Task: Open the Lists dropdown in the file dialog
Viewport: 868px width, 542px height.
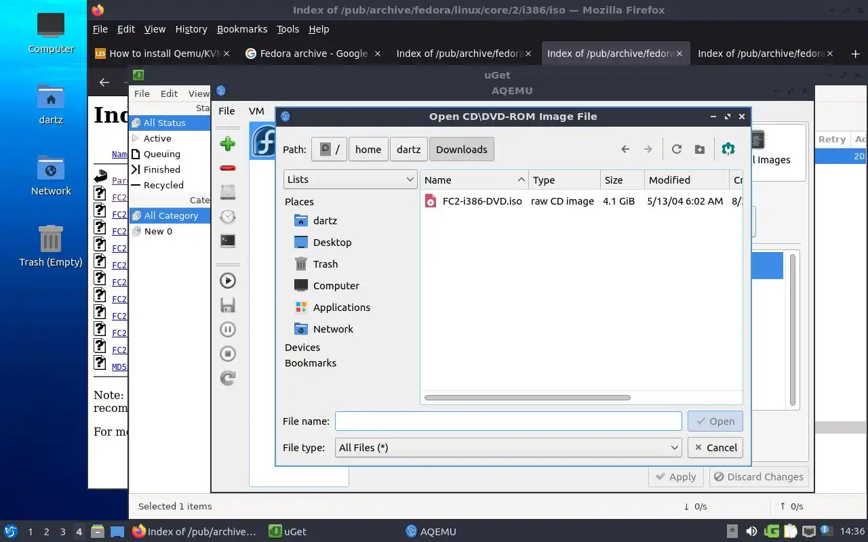Action: pyautogui.click(x=350, y=180)
